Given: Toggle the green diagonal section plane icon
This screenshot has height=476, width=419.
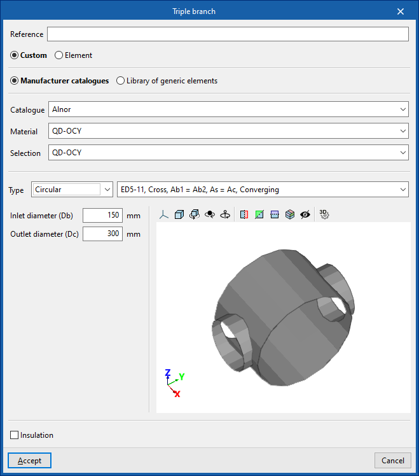Looking at the screenshot, I should (259, 214).
